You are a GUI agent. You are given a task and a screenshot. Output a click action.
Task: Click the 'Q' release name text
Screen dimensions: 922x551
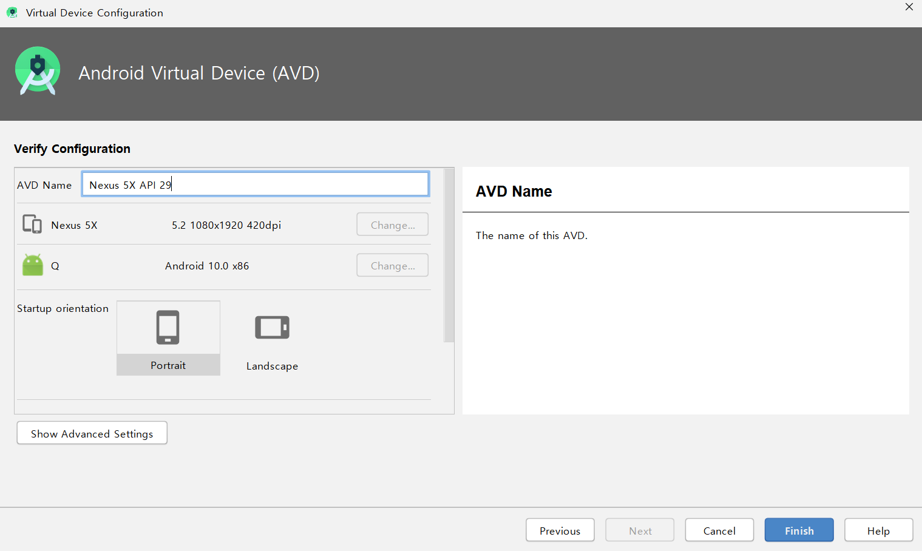click(55, 266)
